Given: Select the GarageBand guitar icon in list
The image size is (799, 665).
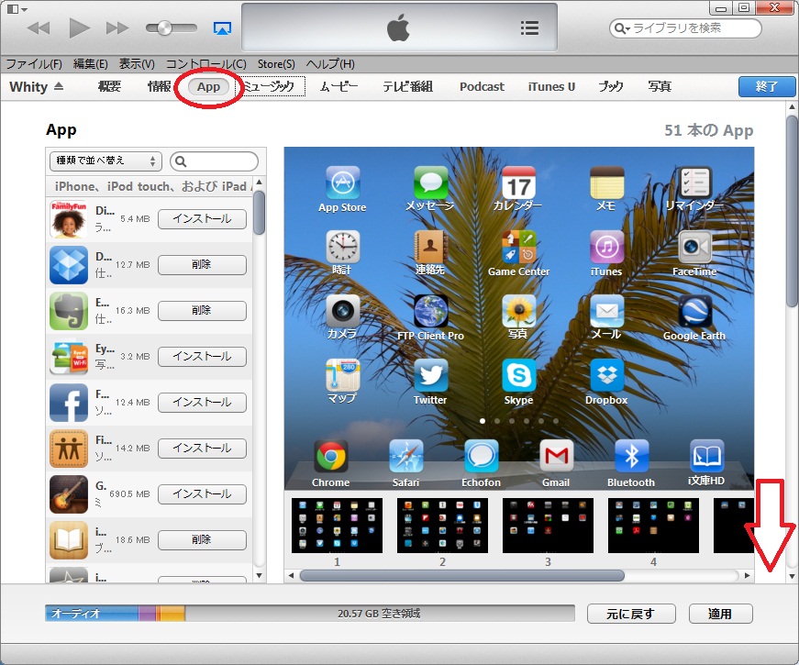Looking at the screenshot, I should 69,494.
